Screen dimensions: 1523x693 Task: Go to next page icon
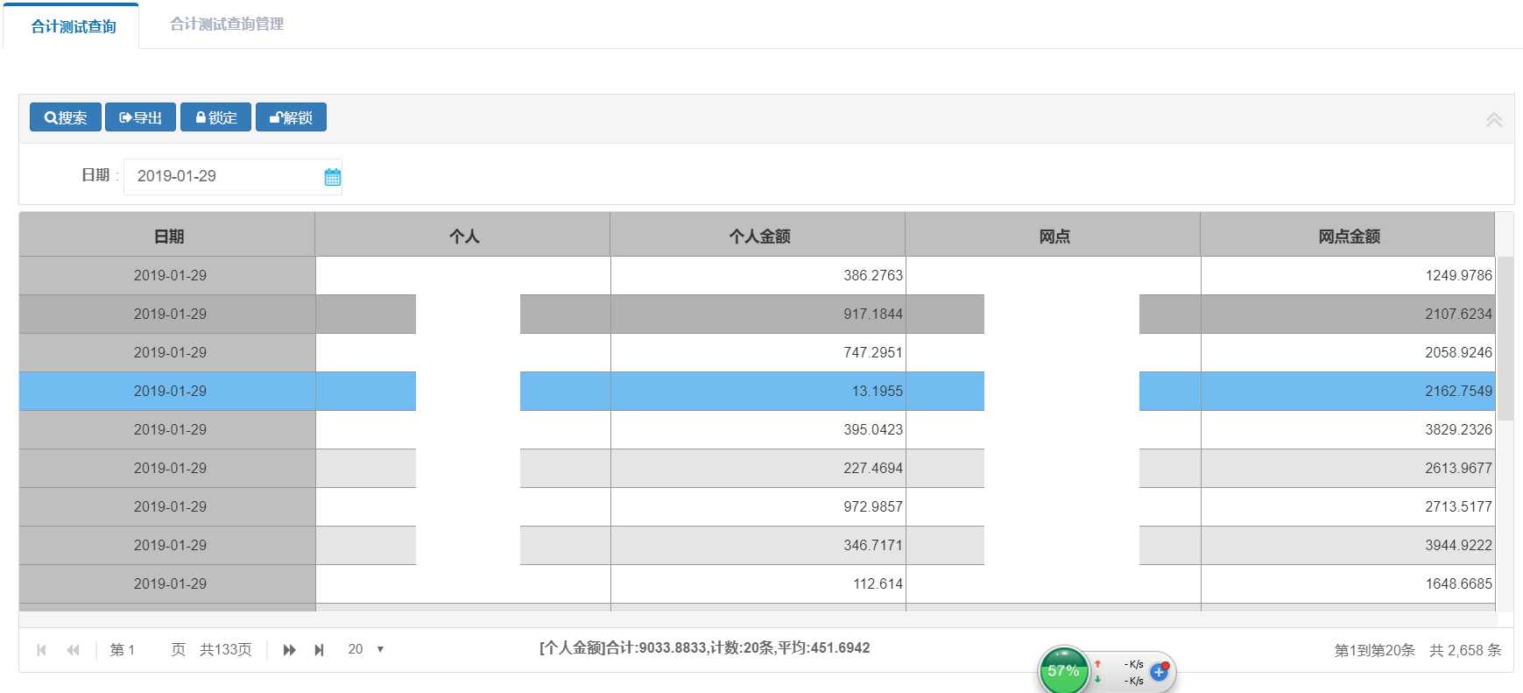pos(289,650)
